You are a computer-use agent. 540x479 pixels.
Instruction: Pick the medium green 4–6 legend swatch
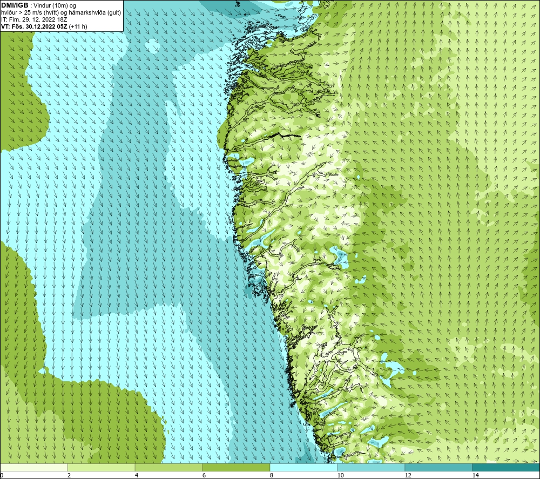[168, 467]
